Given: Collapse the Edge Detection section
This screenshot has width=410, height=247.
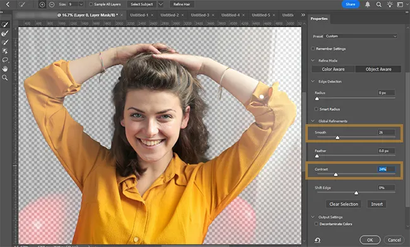Looking at the screenshot, I should click(x=313, y=81).
